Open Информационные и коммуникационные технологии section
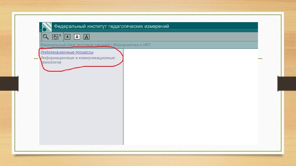The width and height of the screenshot is (296, 166). point(78,58)
